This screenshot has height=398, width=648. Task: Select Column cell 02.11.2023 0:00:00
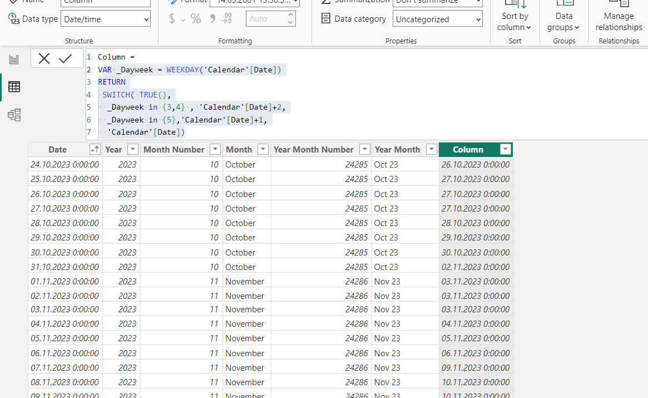(476, 267)
